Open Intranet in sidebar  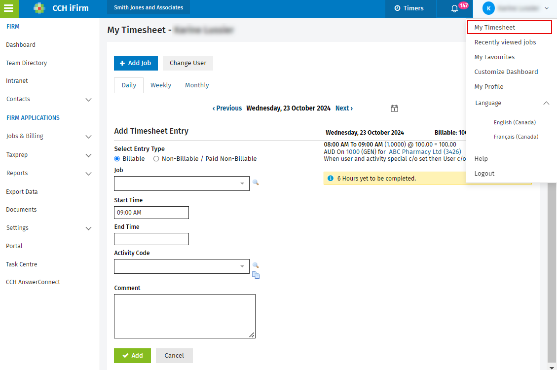[x=17, y=81]
